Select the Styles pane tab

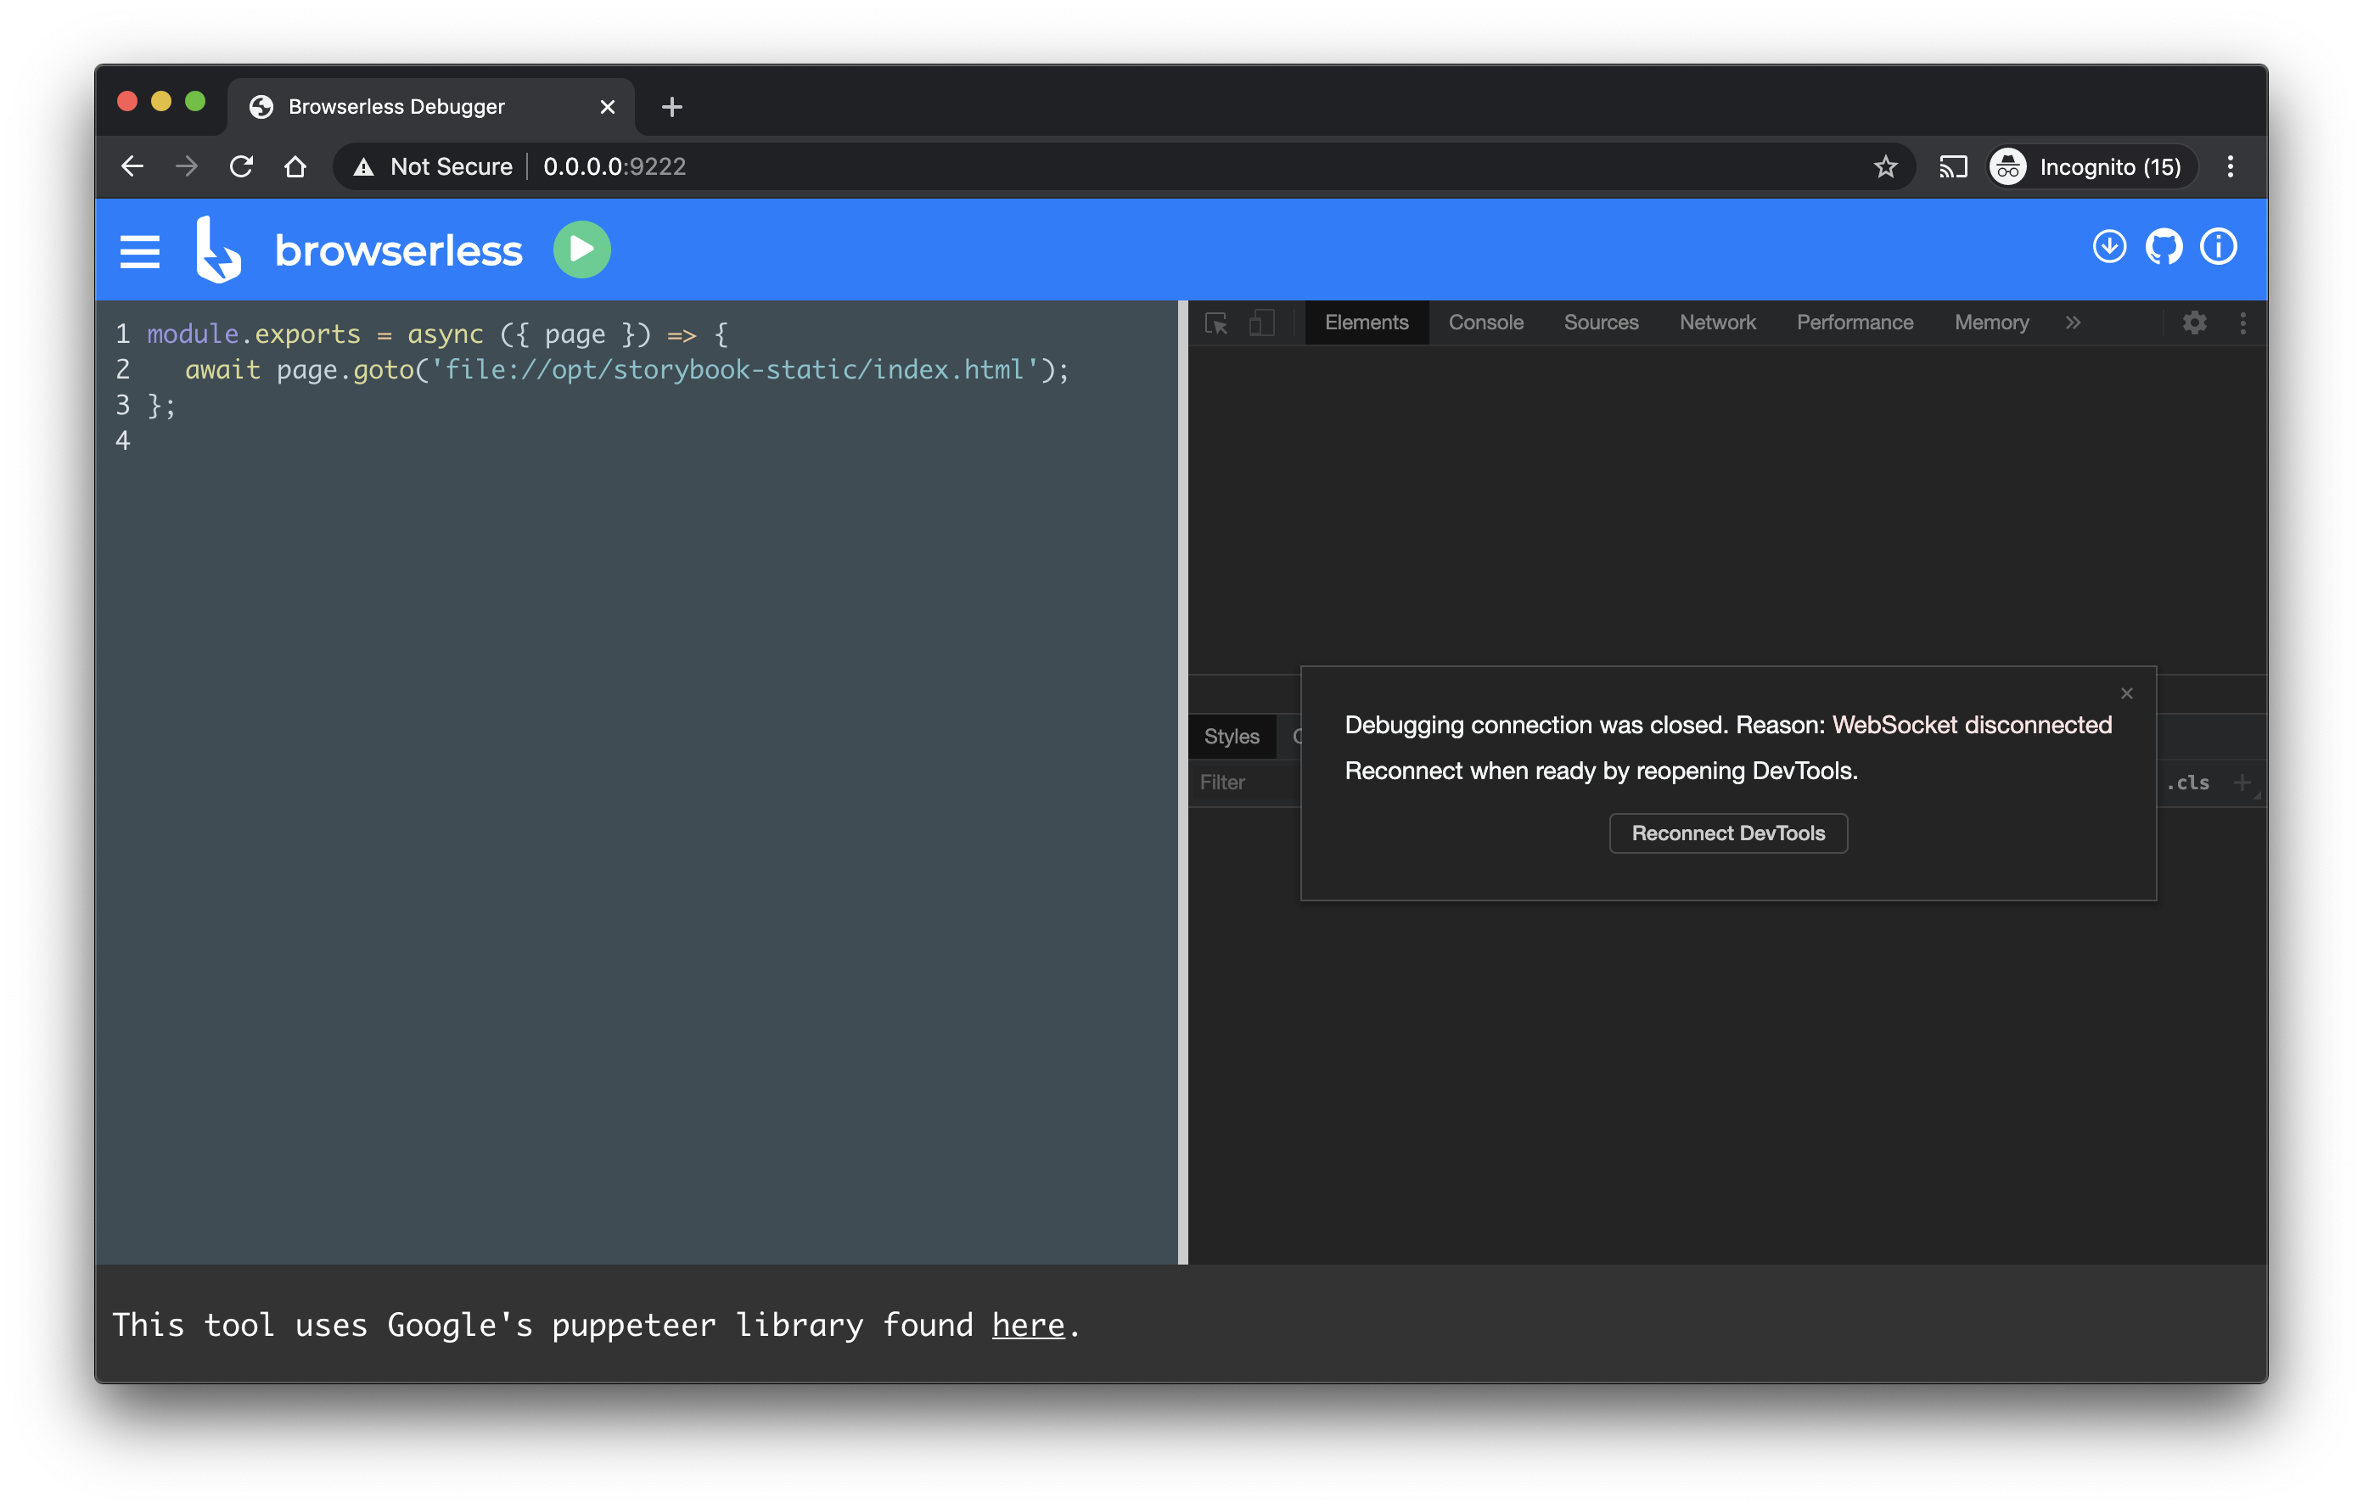click(1232, 736)
